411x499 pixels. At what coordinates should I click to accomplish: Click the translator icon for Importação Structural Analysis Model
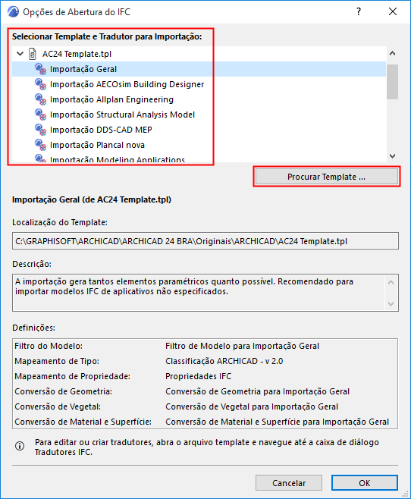tap(40, 115)
